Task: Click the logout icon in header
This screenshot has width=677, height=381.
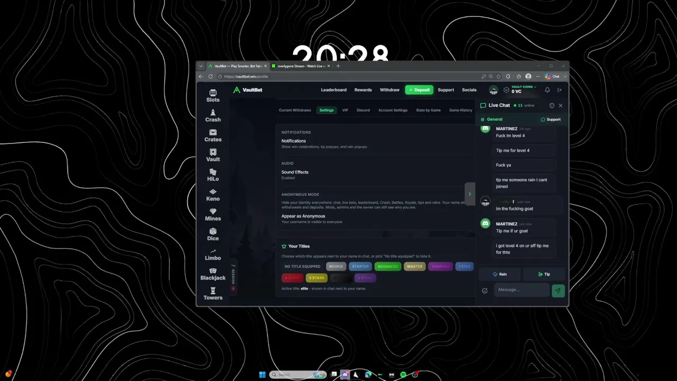Action: pyautogui.click(x=560, y=90)
